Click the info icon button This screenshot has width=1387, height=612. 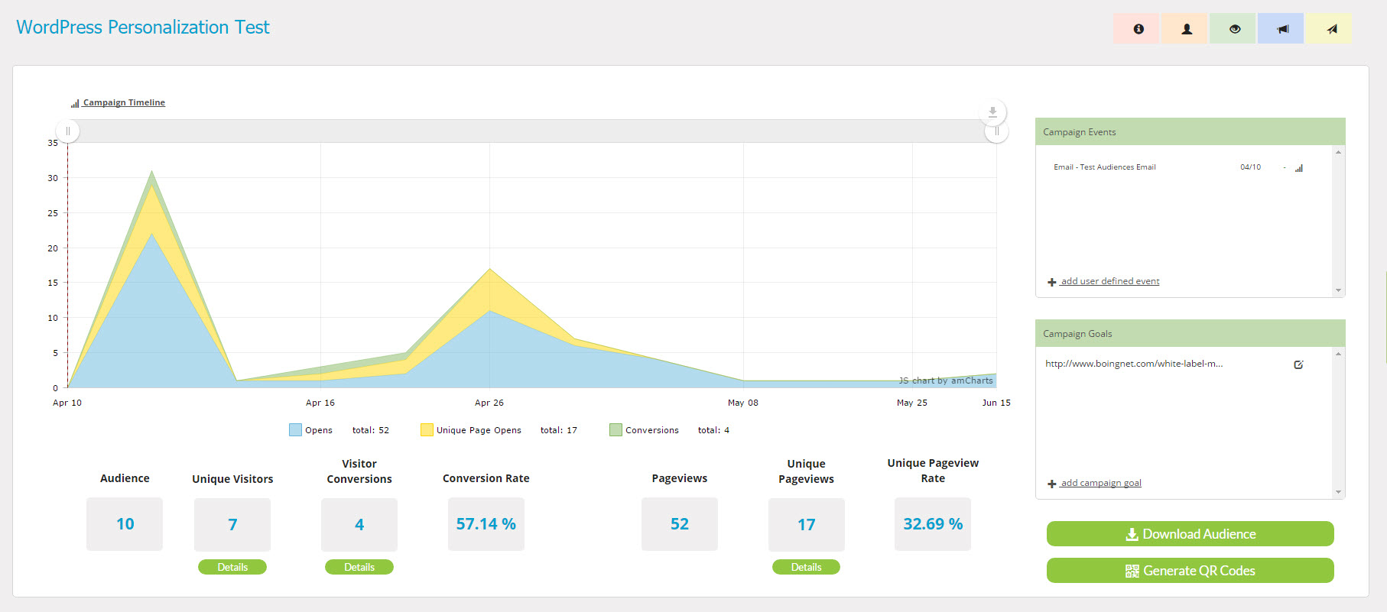1136,28
